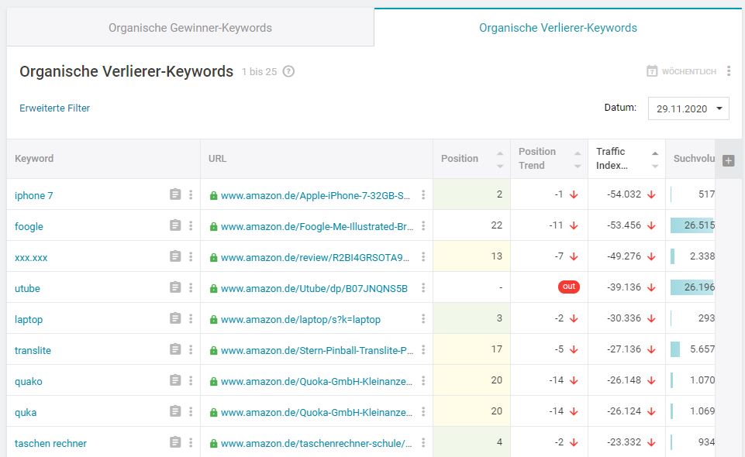Open Erweiterte Filter
Viewport: 745px width, 457px height.
pos(54,108)
